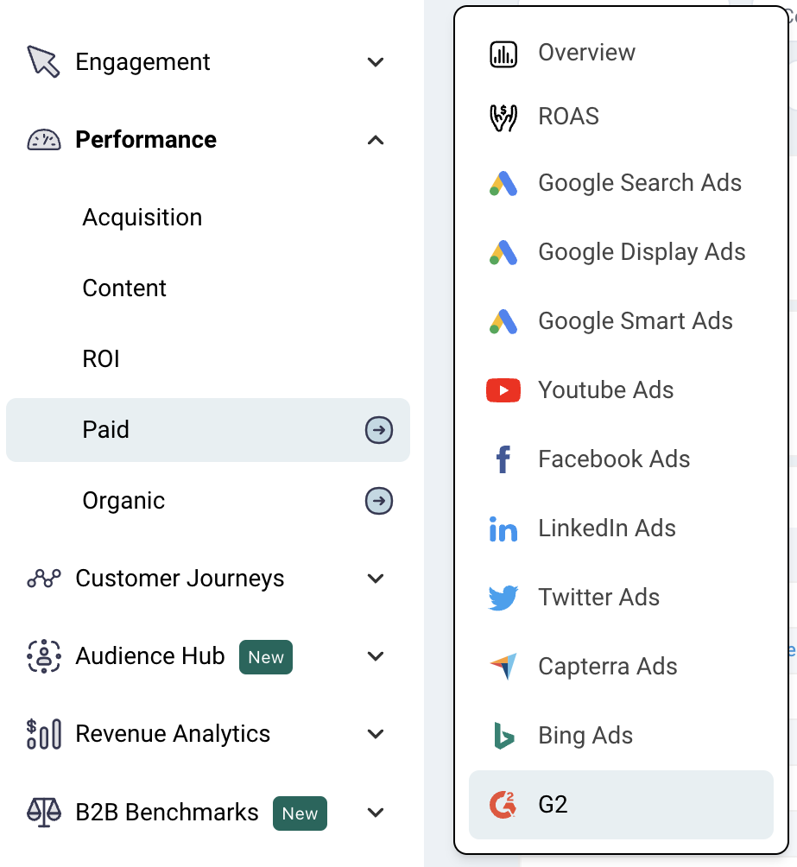797x867 pixels.
Task: Open Google Display Ads report
Action: [x=642, y=252]
